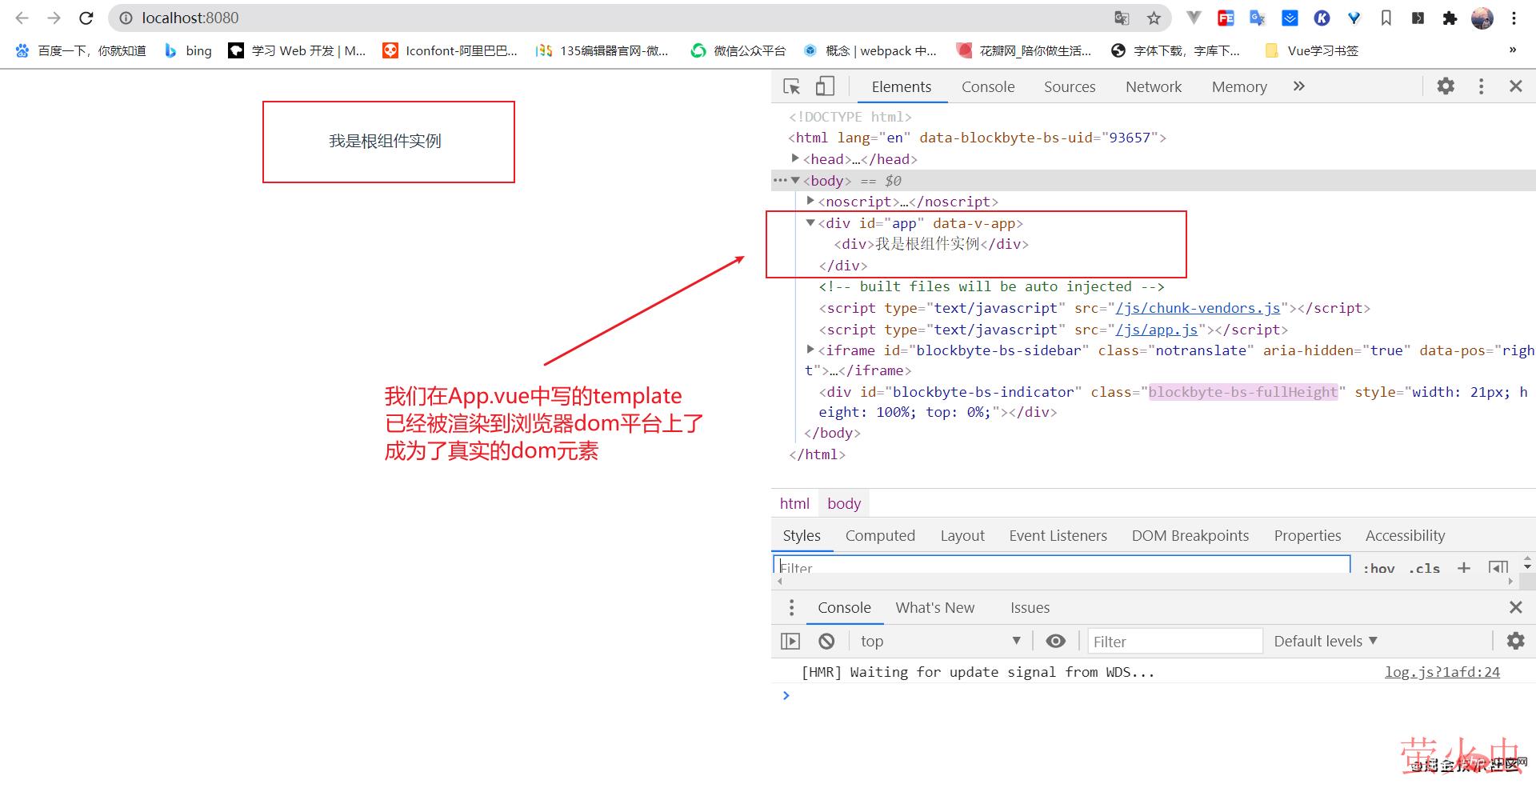Bookmark this page with star icon
The image size is (1536, 788).
1154,18
